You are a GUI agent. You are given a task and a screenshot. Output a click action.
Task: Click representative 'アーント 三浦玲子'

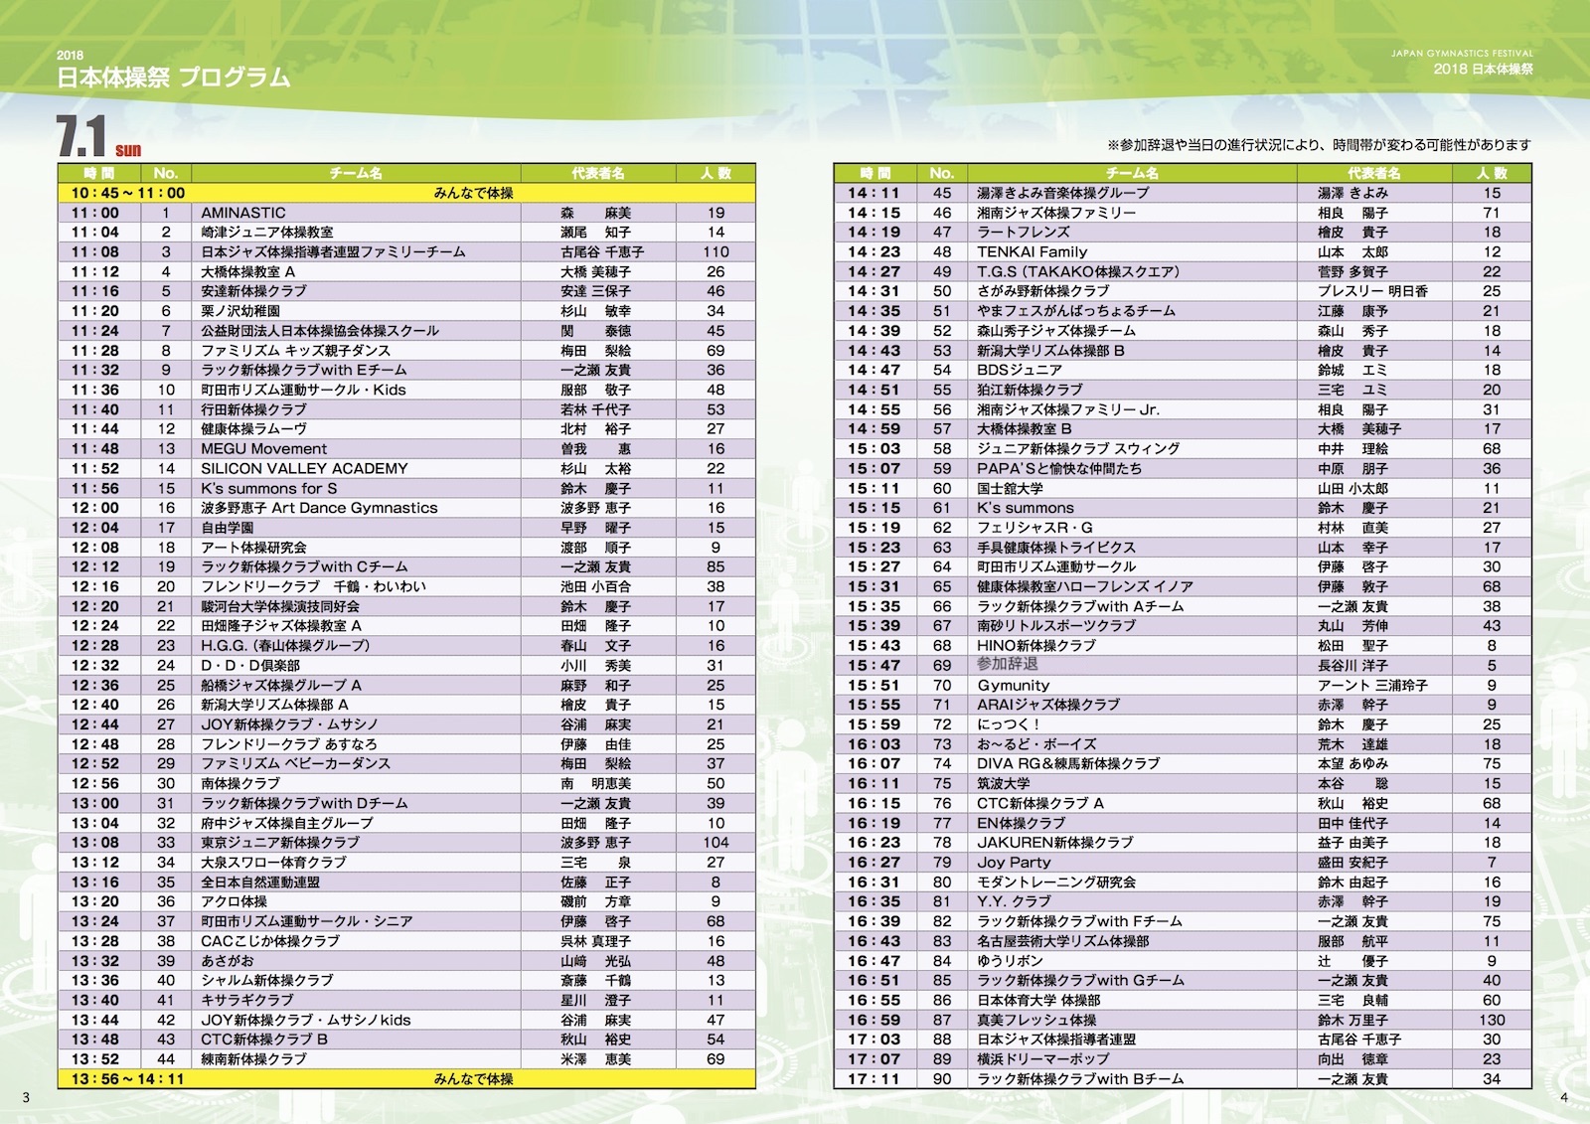[1373, 686]
